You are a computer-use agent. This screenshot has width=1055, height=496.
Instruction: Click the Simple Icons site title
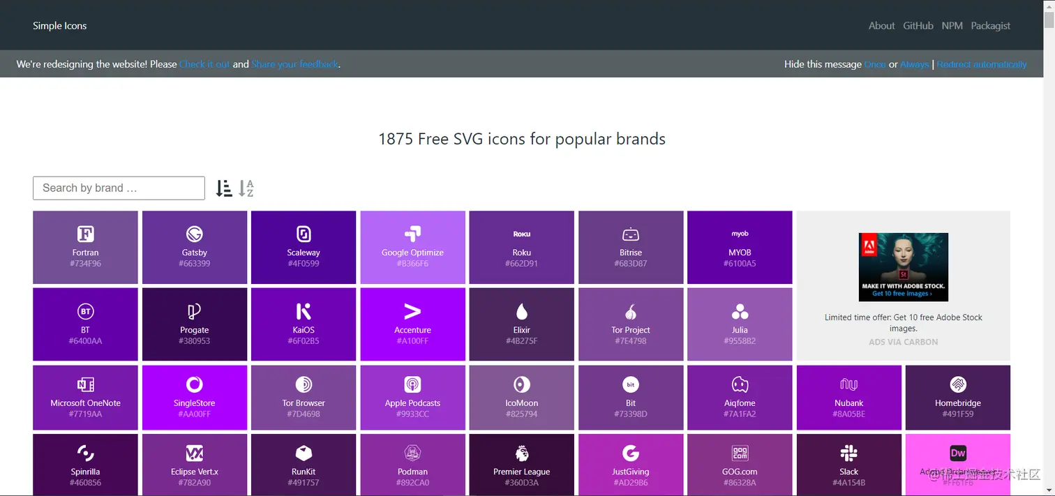tap(60, 26)
